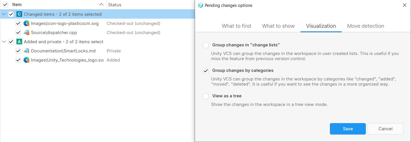The height and width of the screenshot is (142, 411).
Task: Enable the View as a tree checkbox
Action: [206, 96]
